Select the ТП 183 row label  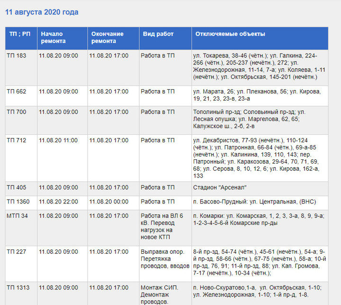17,55
